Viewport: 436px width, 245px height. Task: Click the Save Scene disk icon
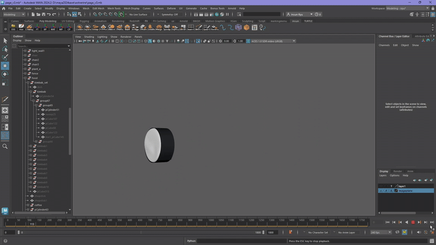pos(44,15)
